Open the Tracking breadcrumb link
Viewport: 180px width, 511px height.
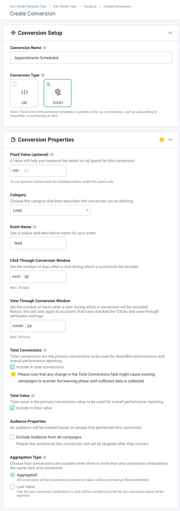[x=90, y=6]
